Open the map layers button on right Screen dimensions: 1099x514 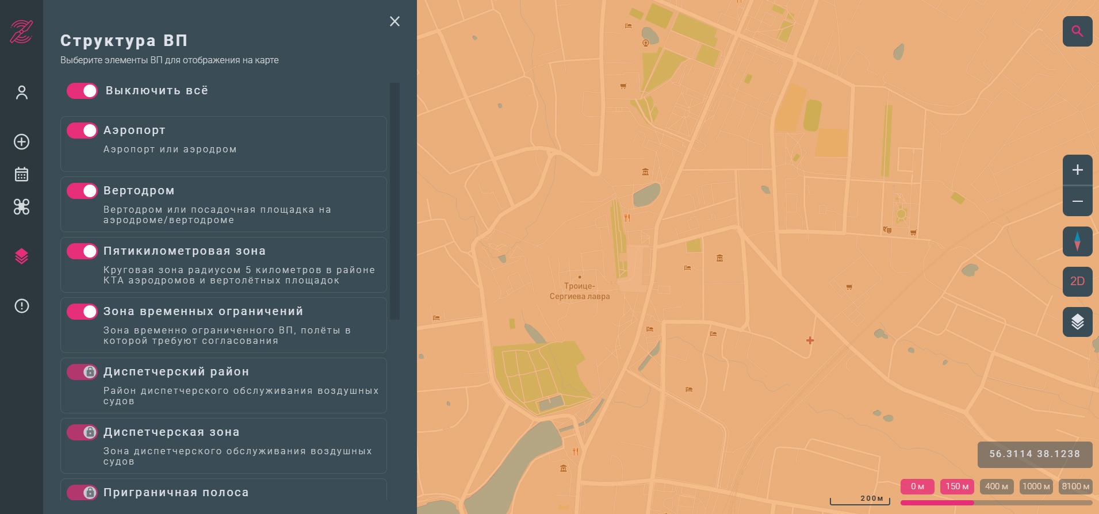1077,322
